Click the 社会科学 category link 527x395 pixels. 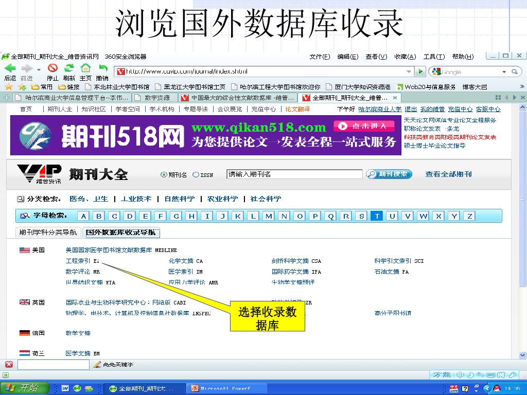(266, 199)
